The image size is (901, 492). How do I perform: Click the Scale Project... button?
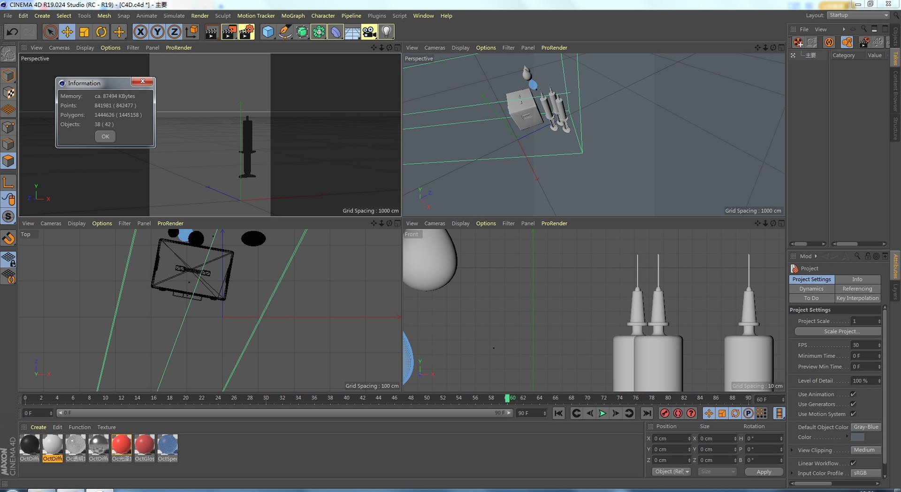pos(838,331)
